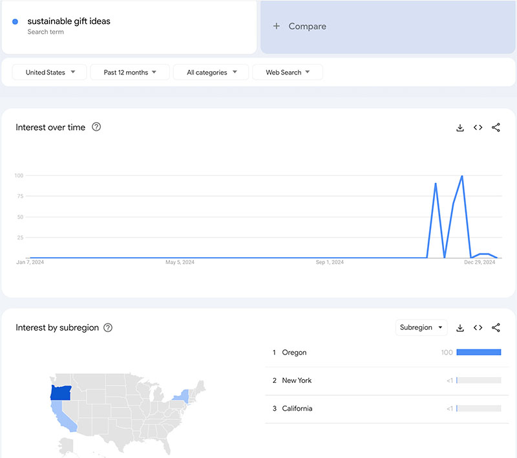
Task: Select the sustainable gift ideas search term card
Action: click(129, 26)
